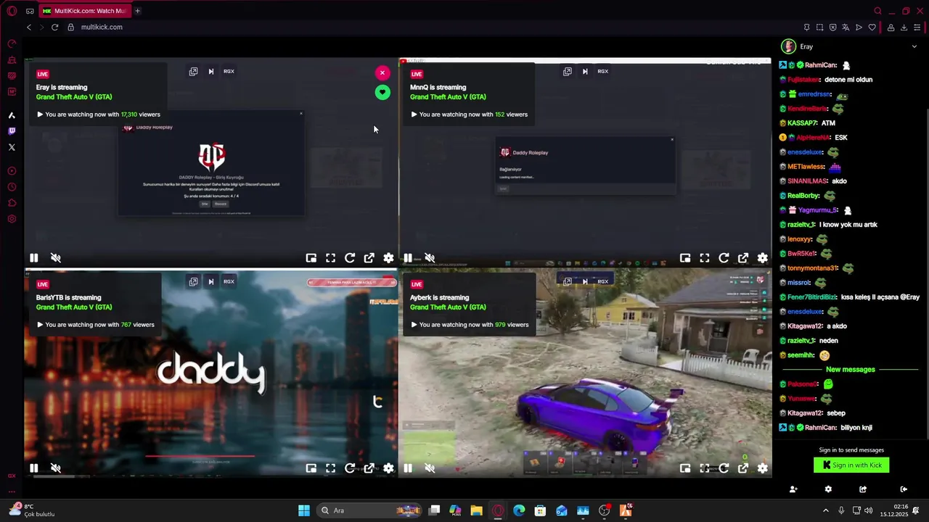This screenshot has height=522, width=929.
Task: Open Ayberk stream in external window
Action: pyautogui.click(x=743, y=468)
